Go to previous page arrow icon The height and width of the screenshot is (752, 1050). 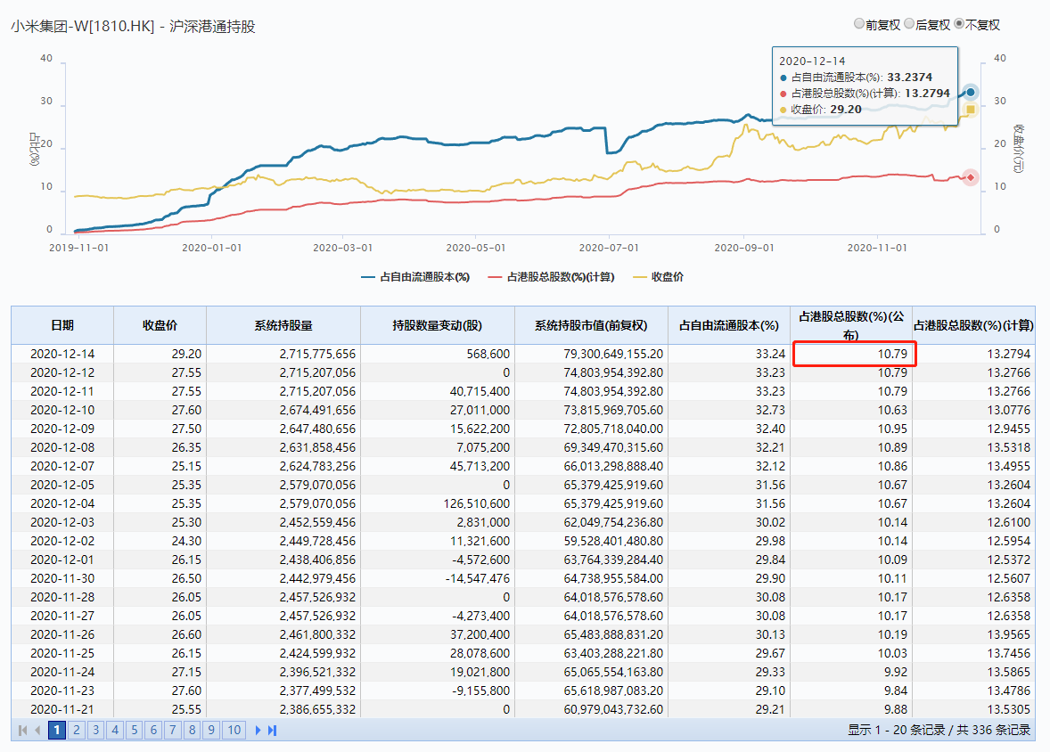pos(38,730)
